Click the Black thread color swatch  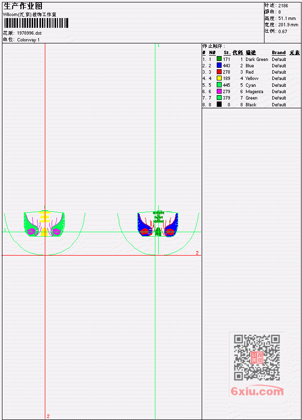click(219, 104)
